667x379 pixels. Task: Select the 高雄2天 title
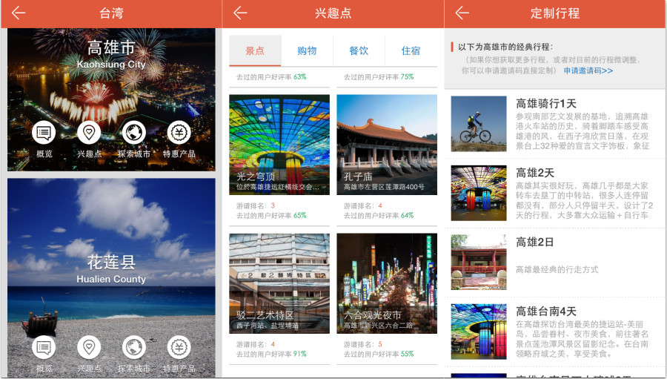pos(534,173)
